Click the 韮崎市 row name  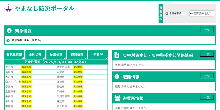coord(61,77)
